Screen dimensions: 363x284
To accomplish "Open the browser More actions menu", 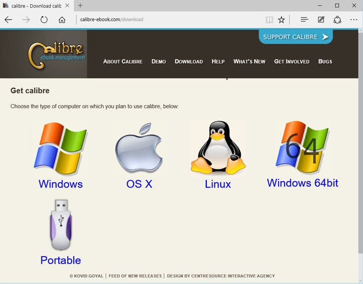I will point(354,20).
